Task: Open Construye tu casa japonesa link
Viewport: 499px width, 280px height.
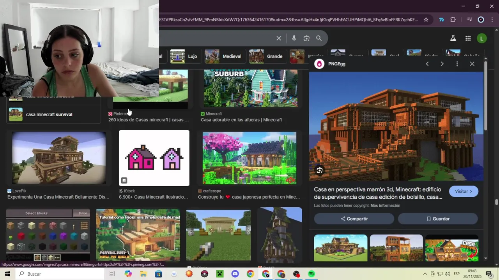Action: click(x=249, y=197)
